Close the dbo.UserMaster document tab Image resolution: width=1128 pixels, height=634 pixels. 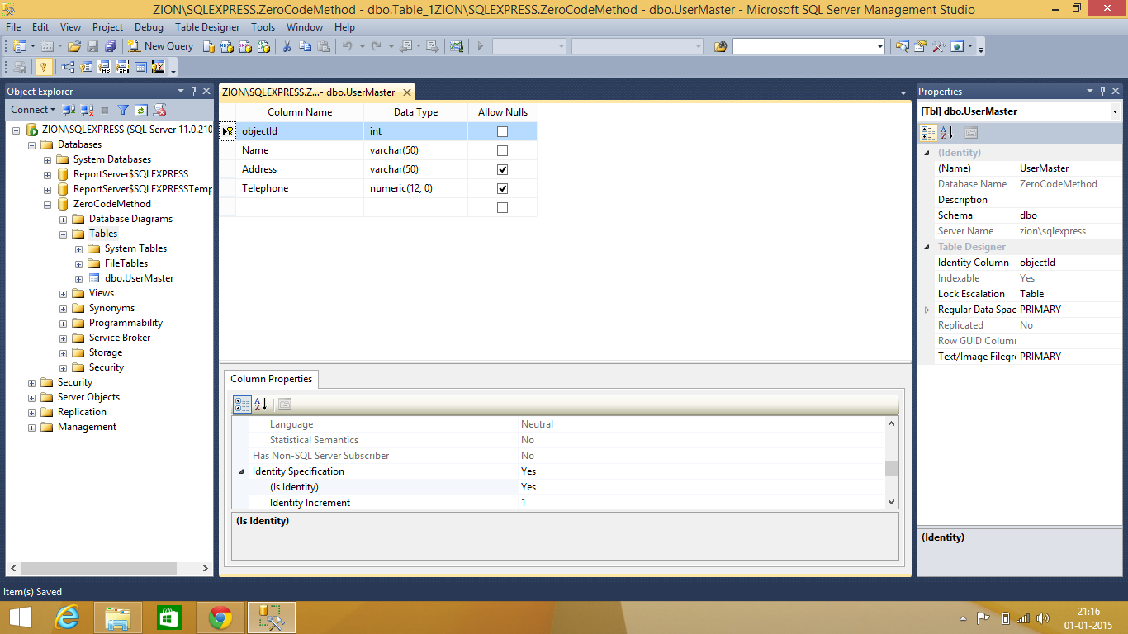tap(406, 92)
